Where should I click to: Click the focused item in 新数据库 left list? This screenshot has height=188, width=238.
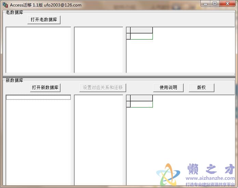38,97
